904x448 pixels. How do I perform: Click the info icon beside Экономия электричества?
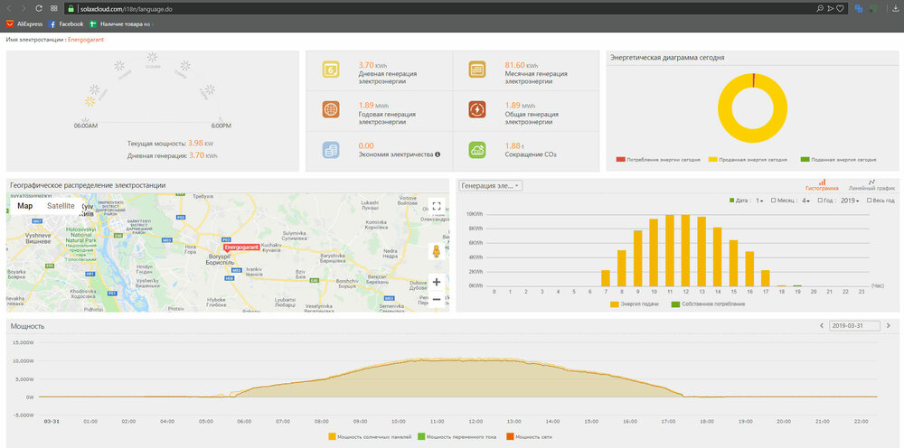(438, 154)
